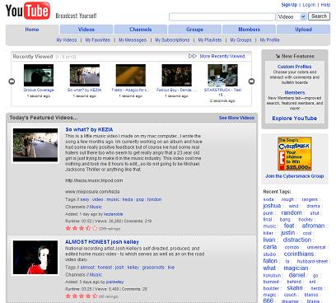The height and width of the screenshot is (303, 336).
Task: Open So what? by KEZIA recently viewed thumbnail
Action: click(85, 75)
